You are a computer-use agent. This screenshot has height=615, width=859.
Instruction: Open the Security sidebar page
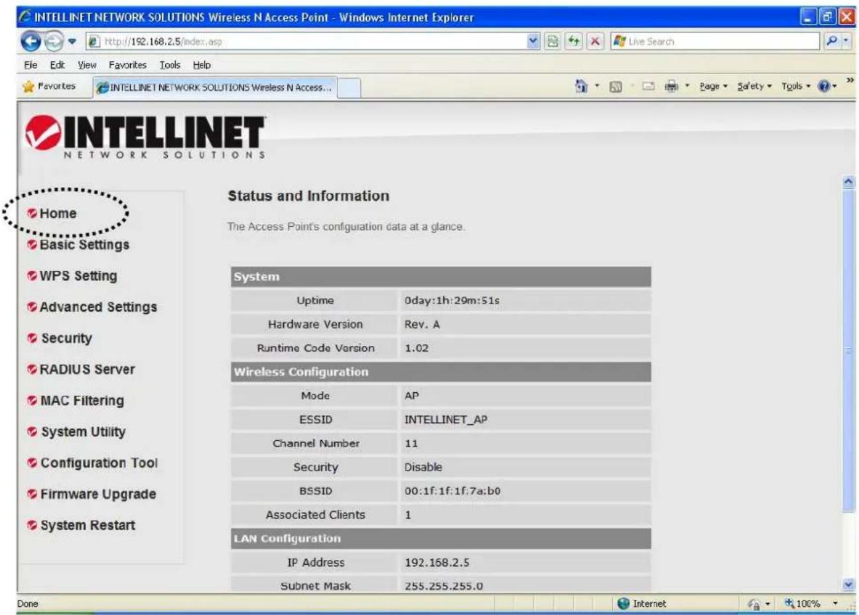pos(66,338)
